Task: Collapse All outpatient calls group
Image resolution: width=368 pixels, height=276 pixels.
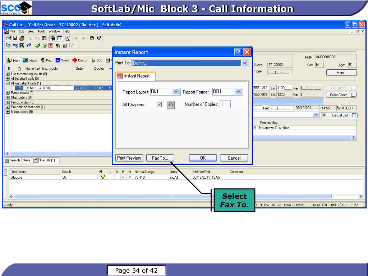Action: 8,83
